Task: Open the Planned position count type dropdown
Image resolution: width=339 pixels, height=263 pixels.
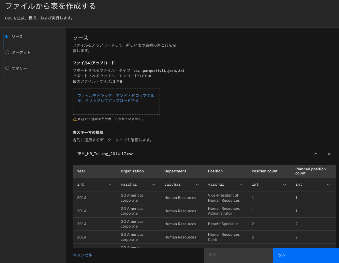Action: coord(328,184)
